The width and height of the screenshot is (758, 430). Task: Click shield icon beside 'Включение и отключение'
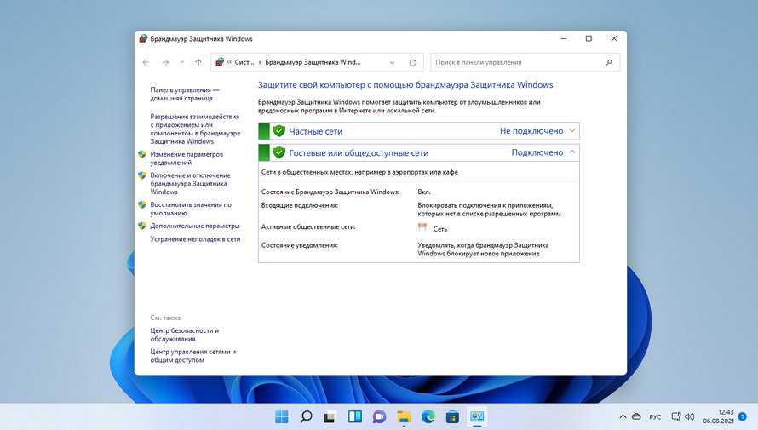(x=142, y=175)
